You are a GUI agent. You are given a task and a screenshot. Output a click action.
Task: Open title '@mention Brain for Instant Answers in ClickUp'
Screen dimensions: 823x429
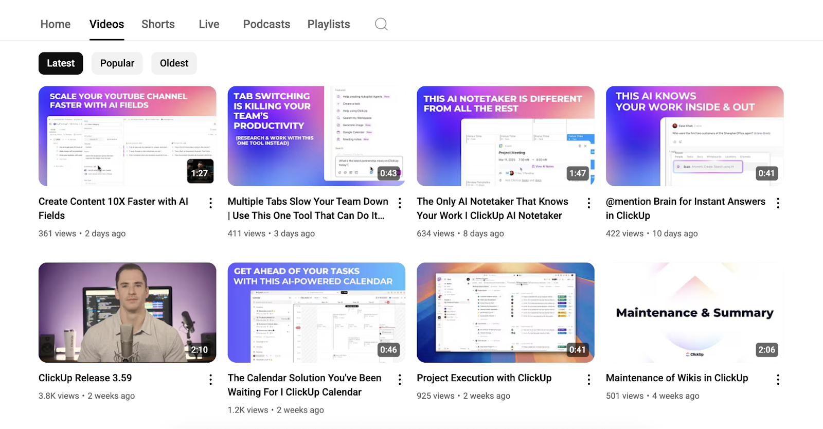pyautogui.click(x=686, y=208)
